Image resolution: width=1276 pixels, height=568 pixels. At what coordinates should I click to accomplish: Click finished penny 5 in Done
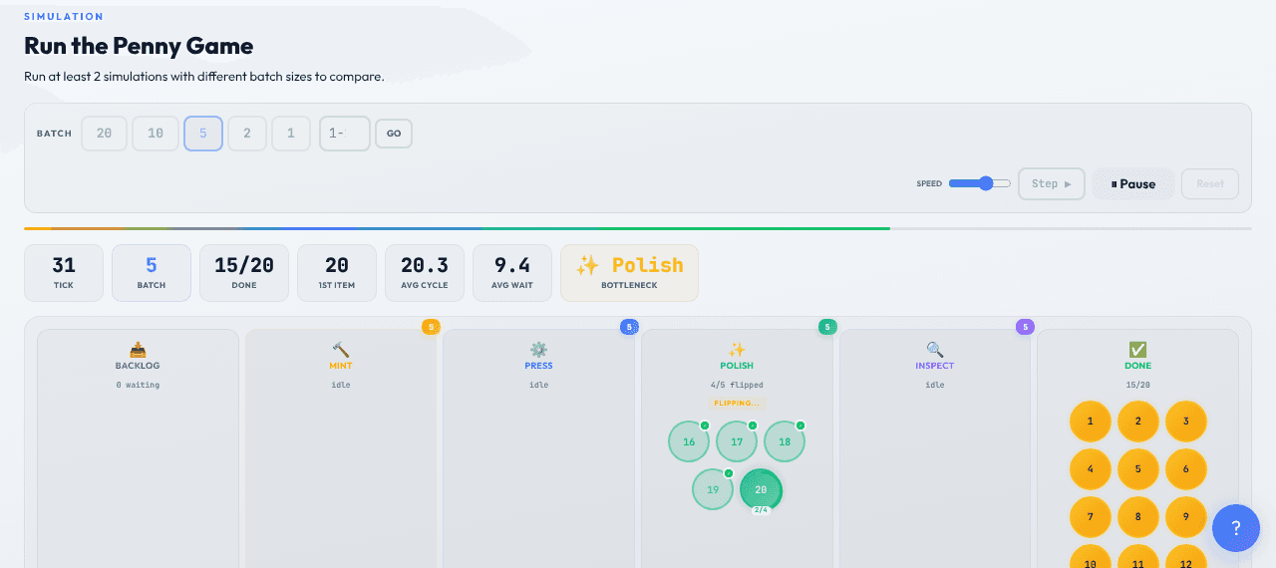click(1137, 469)
